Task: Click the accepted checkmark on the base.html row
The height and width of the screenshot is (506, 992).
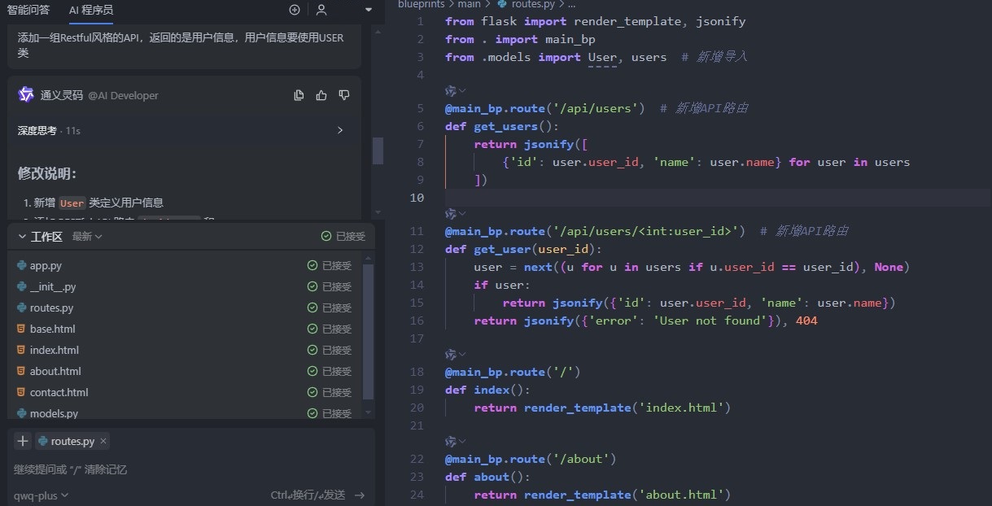Action: (312, 329)
